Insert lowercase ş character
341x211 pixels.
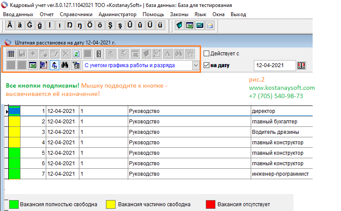pyautogui.click(x=120, y=25)
